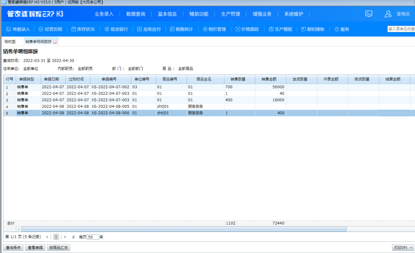Click the 查询条件 button
This screenshot has height=253, width=415.
(x=13, y=247)
